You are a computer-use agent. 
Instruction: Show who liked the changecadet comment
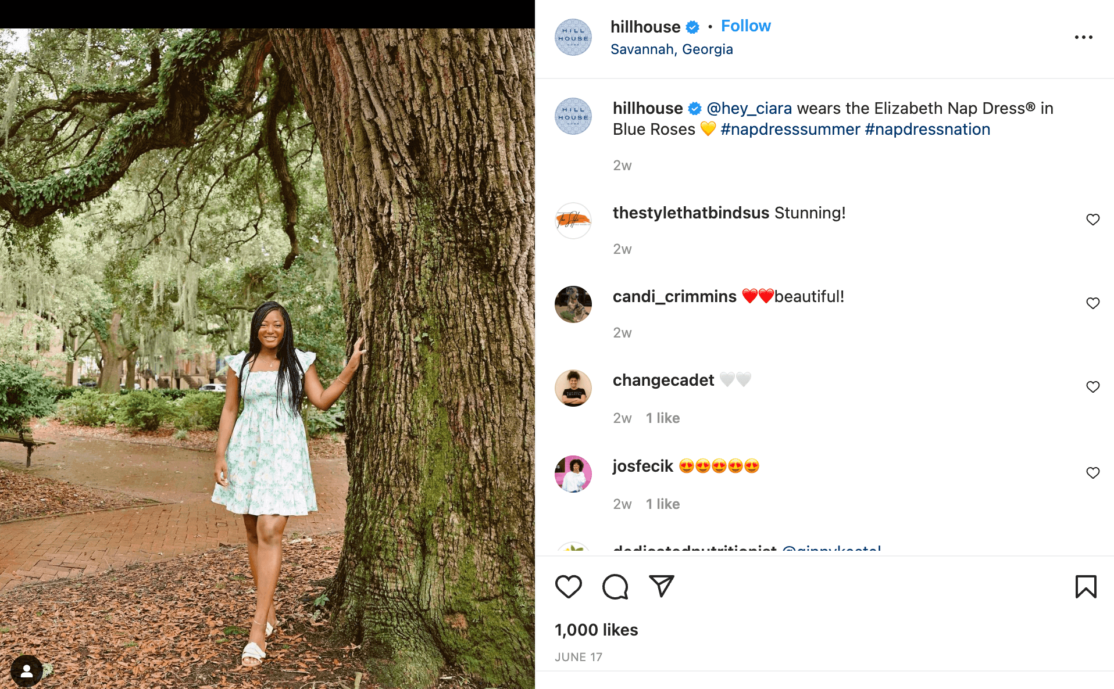pos(663,418)
